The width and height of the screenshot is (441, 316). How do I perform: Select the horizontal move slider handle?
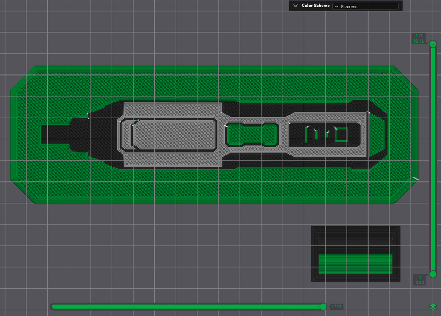click(323, 307)
